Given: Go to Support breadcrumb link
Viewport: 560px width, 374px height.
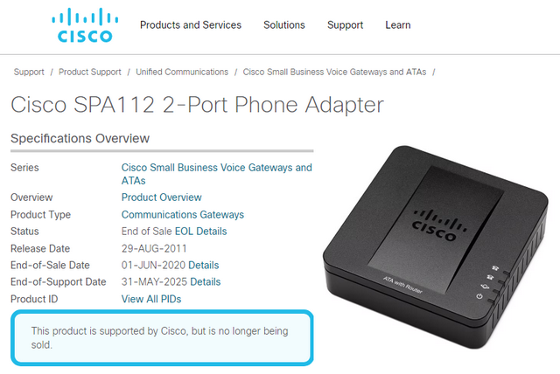Looking at the screenshot, I should point(29,72).
